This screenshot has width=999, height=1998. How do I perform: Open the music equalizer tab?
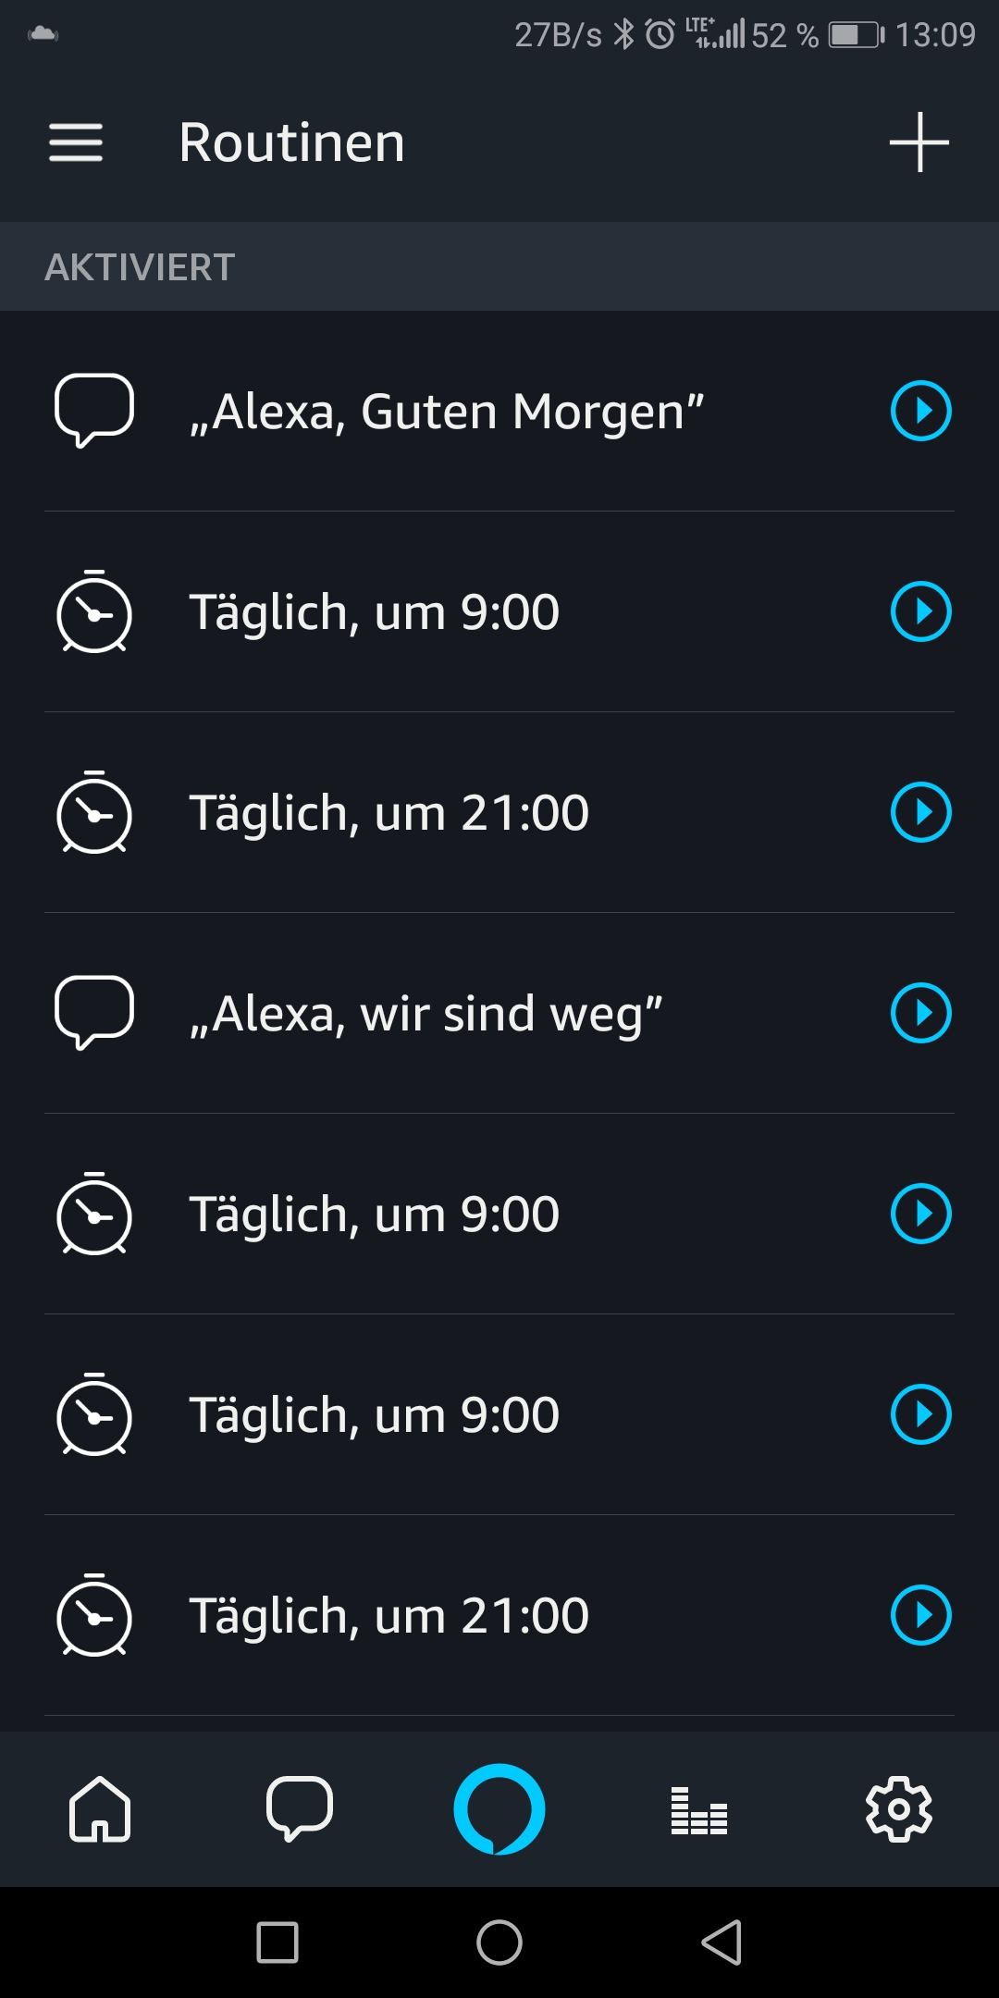tap(699, 1810)
